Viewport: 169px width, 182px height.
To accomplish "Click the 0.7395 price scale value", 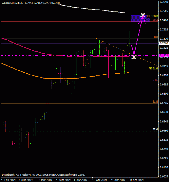I will [x=164, y=29].
